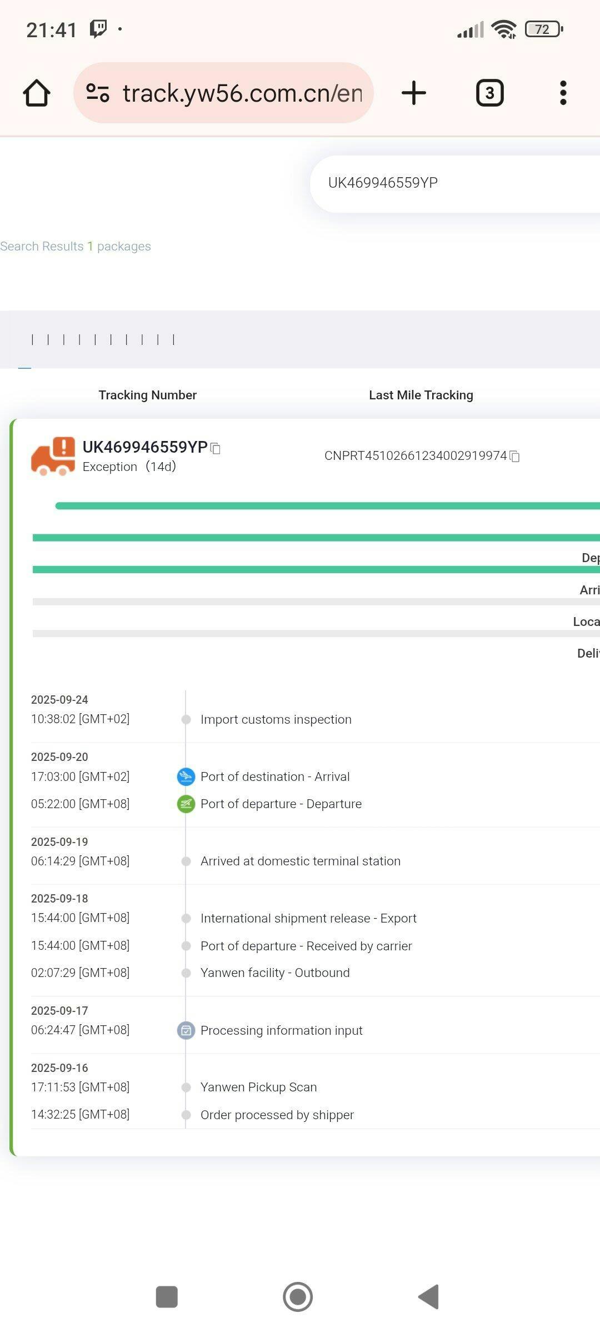Viewport: 600px width, 1333px height.
Task: Open the tab switcher showing 3 tabs
Action: point(489,93)
